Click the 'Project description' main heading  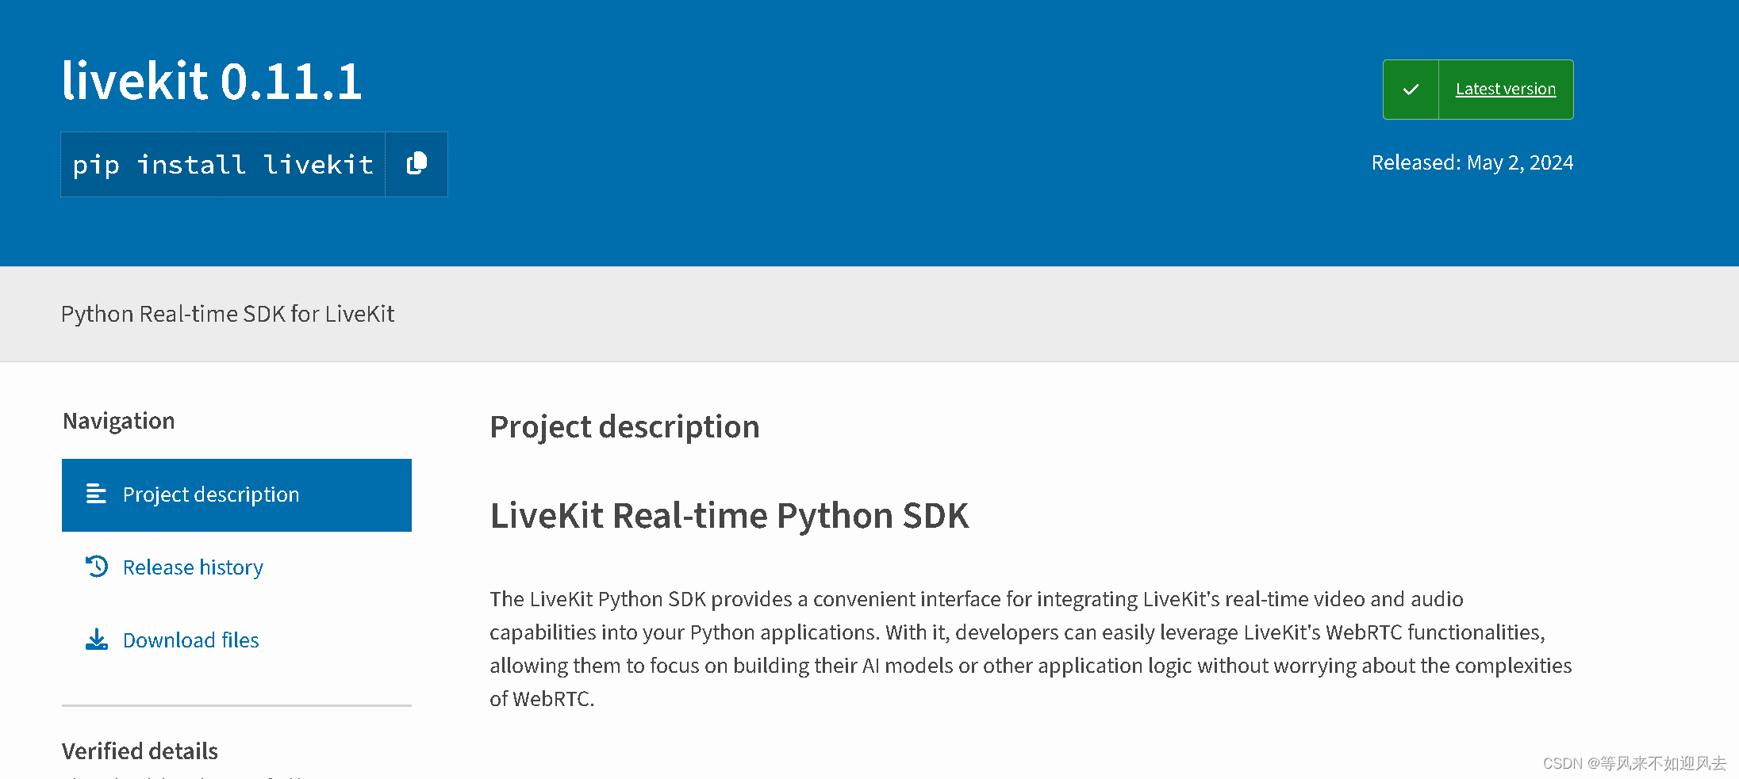point(624,426)
